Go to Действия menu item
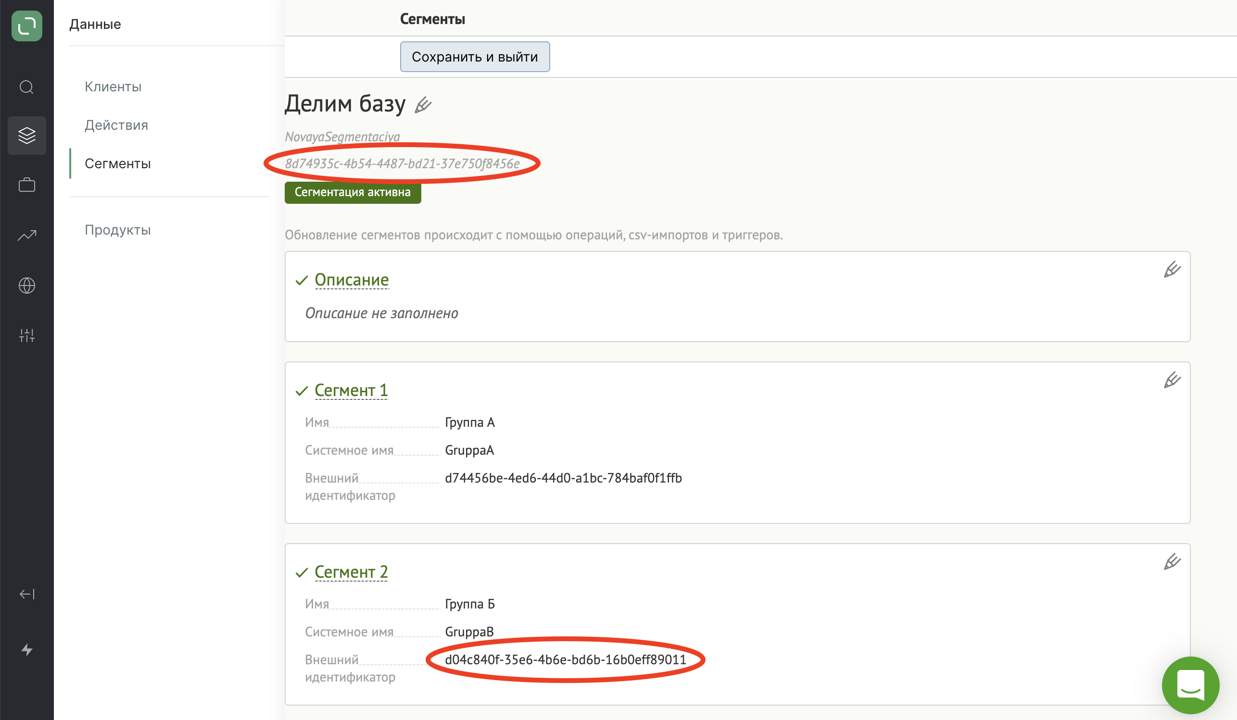Viewport: 1237px width, 720px height. coord(116,125)
